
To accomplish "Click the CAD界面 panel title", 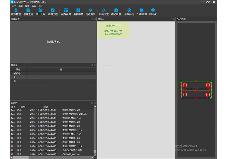I will (181, 19).
